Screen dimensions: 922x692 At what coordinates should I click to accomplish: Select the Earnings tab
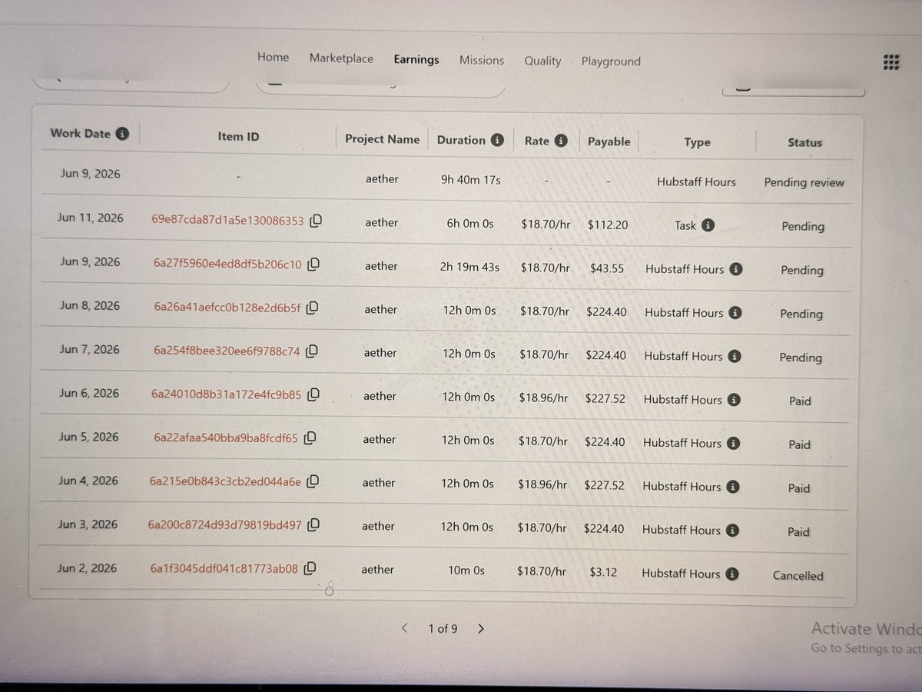pyautogui.click(x=416, y=59)
